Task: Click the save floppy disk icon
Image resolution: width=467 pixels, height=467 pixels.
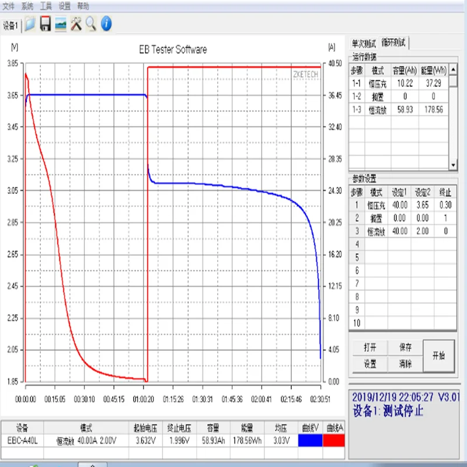Action: point(45,24)
